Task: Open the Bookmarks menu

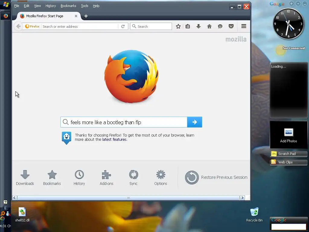Action: click(68, 6)
